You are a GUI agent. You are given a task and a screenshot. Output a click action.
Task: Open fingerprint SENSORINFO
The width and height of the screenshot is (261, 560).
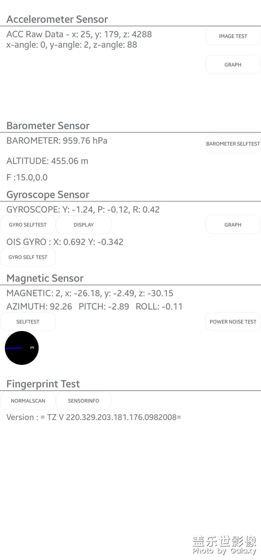[x=84, y=401]
